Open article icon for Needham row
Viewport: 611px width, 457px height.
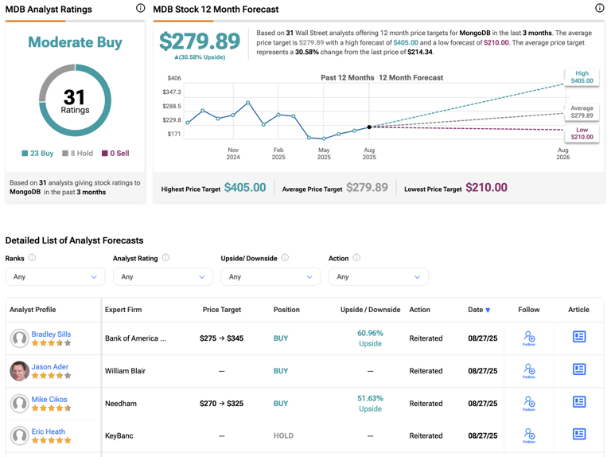pyautogui.click(x=579, y=403)
